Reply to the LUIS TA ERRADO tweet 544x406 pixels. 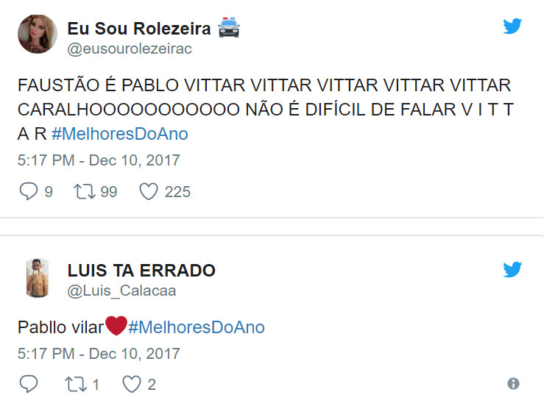[x=28, y=384]
